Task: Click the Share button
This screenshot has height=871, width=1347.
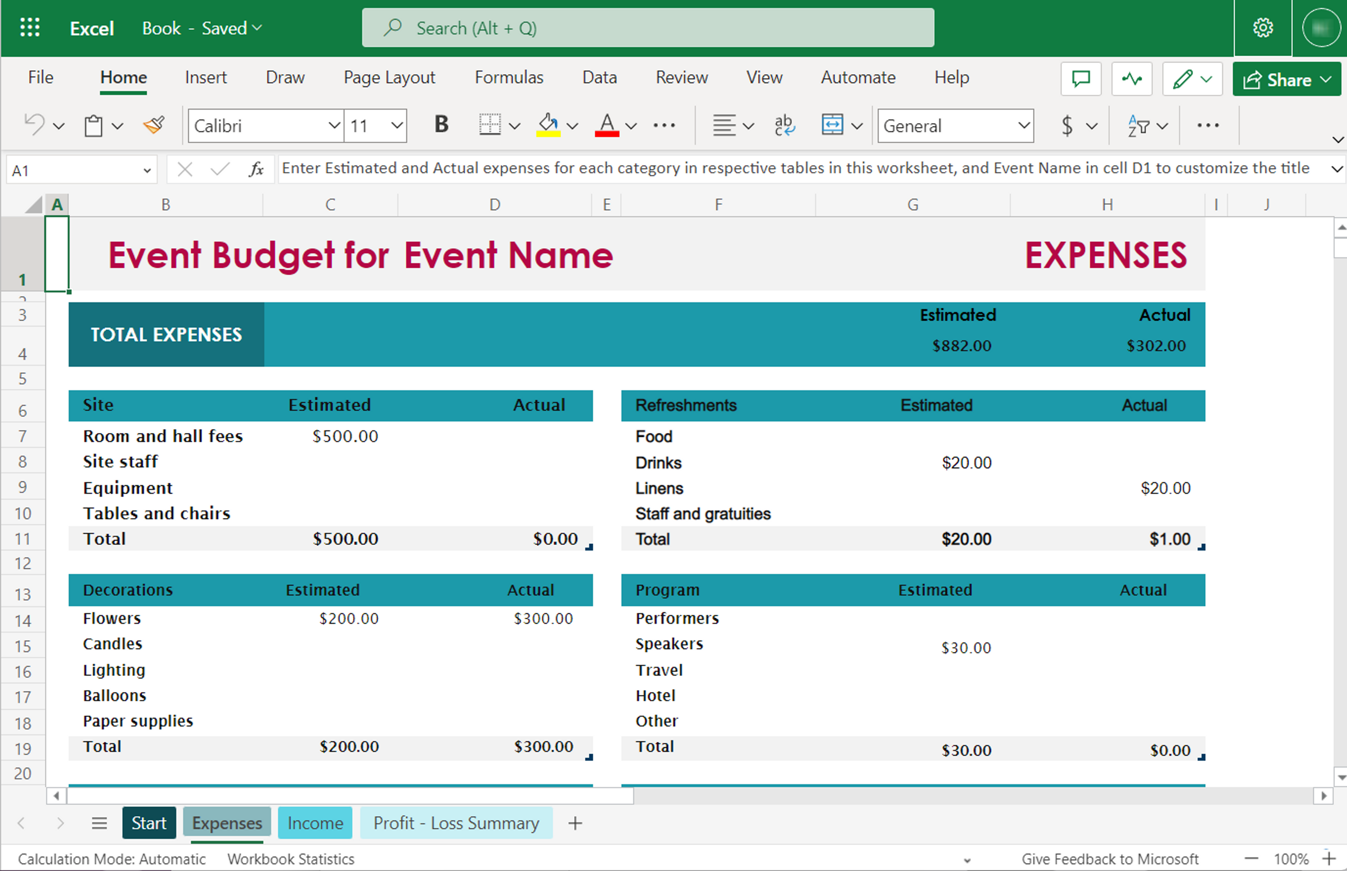Action: pos(1286,79)
